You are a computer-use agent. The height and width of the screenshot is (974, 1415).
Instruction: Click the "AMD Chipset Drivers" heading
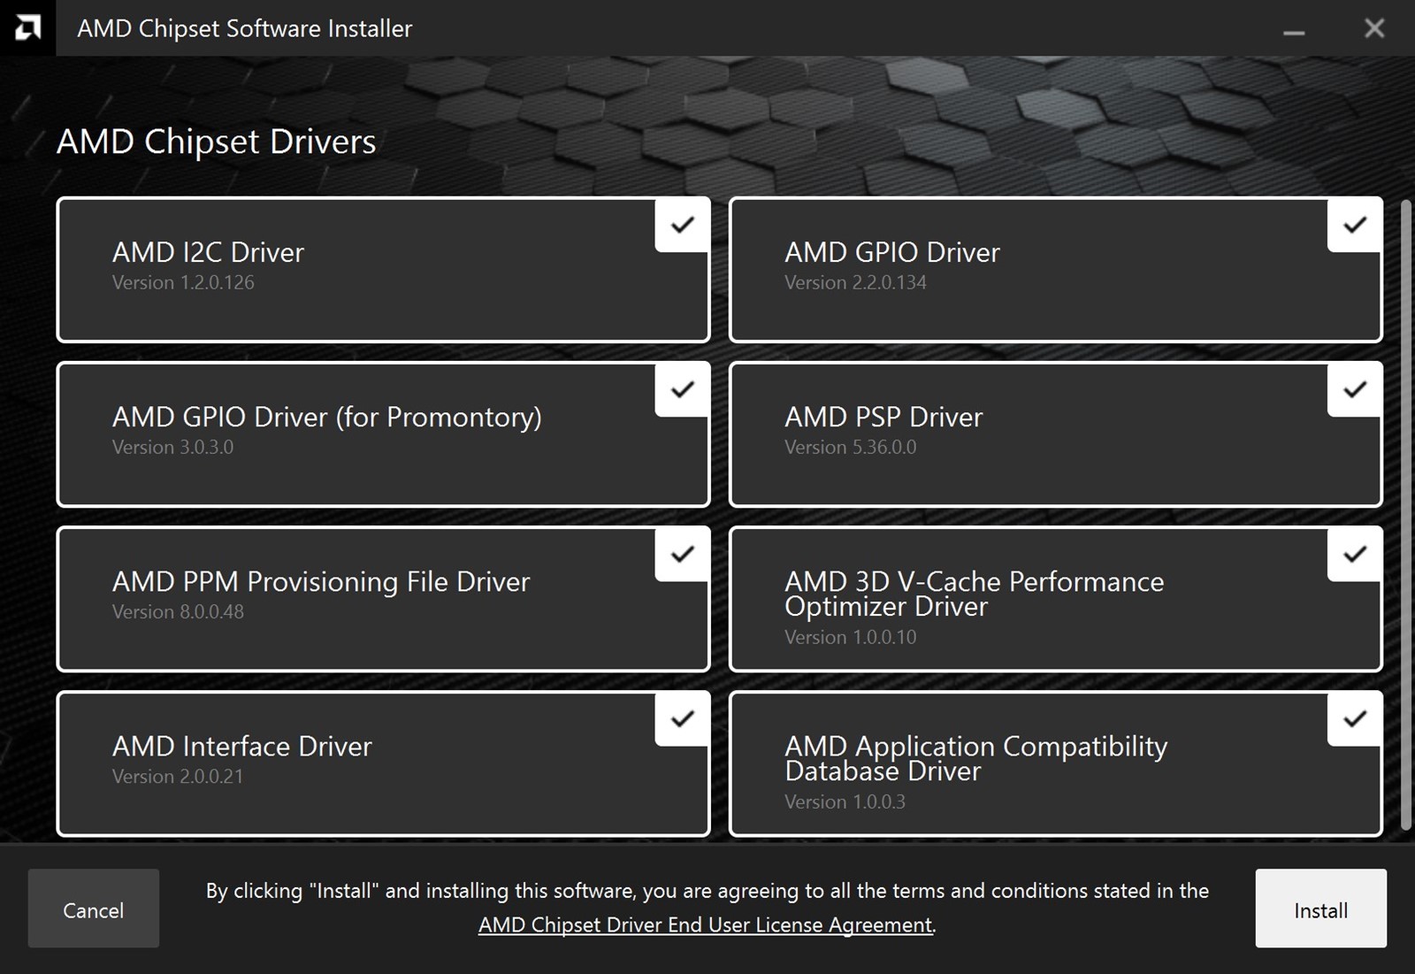pos(216,142)
